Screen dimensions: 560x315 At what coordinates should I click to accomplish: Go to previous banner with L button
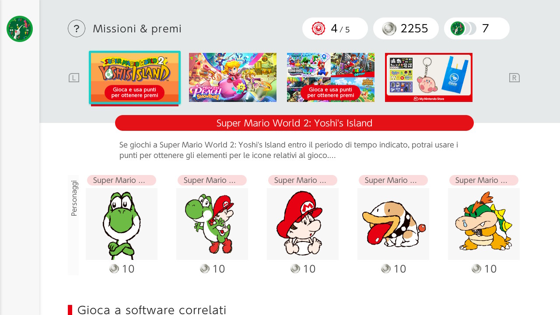click(74, 78)
